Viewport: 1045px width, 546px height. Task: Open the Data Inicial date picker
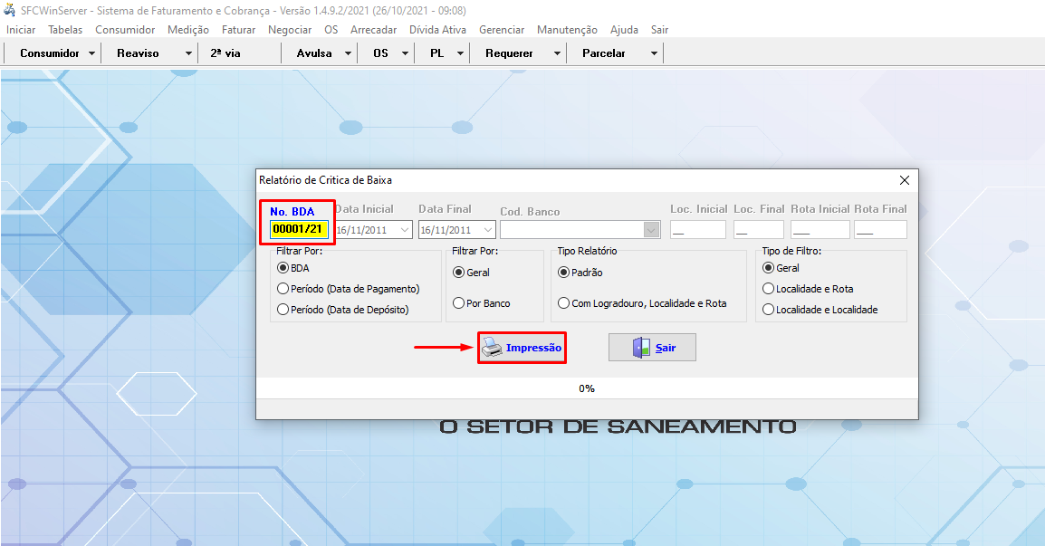(404, 230)
